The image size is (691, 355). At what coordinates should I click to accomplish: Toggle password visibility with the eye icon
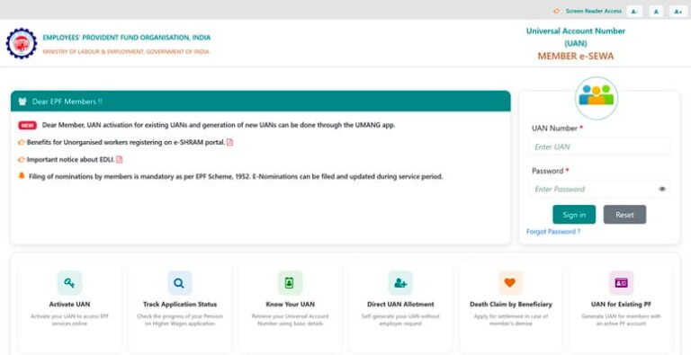click(662, 190)
